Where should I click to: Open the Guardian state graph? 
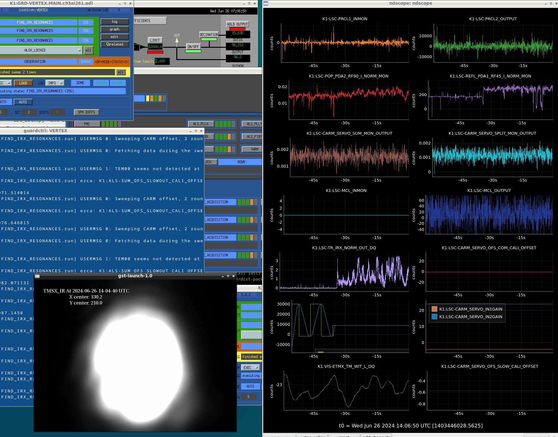(x=115, y=29)
